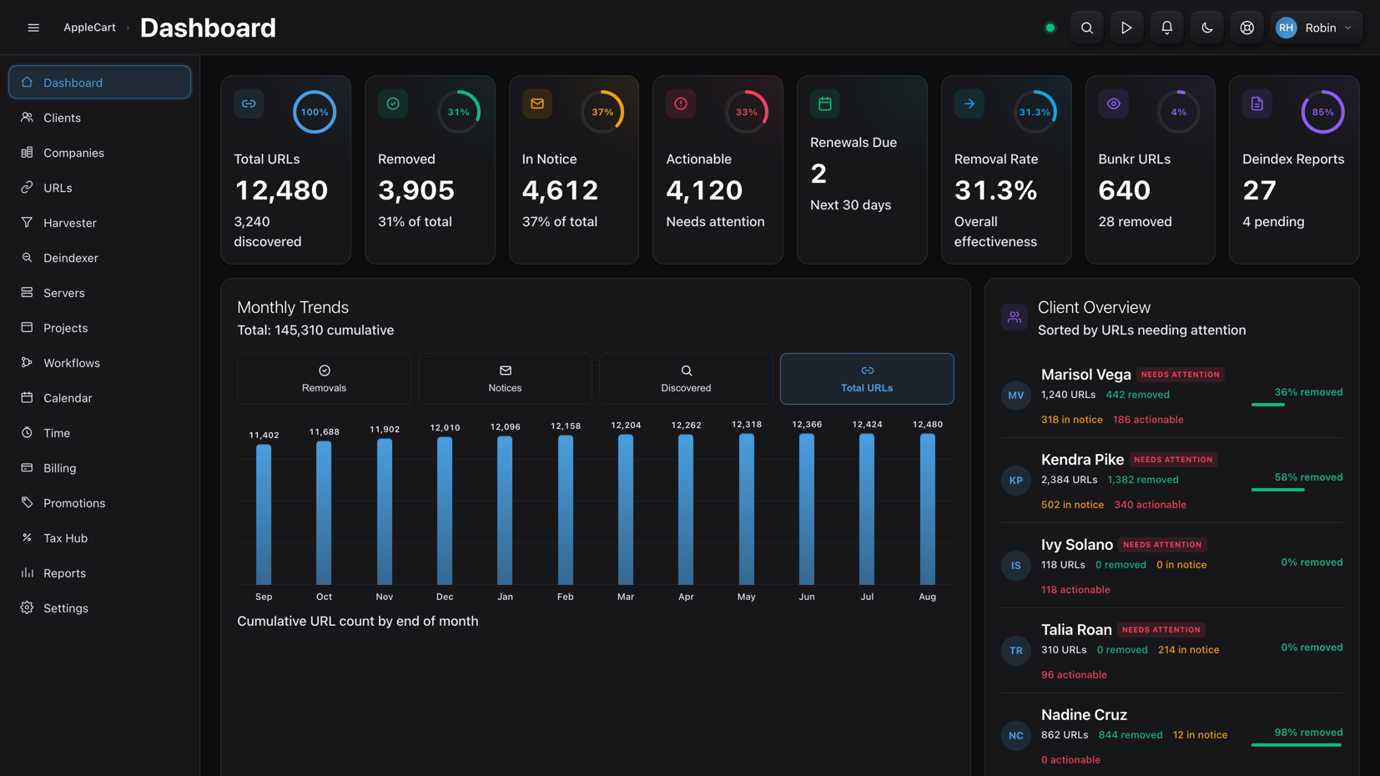Image resolution: width=1380 pixels, height=776 pixels.
Task: Click the green status indicator dot
Action: (x=1050, y=28)
